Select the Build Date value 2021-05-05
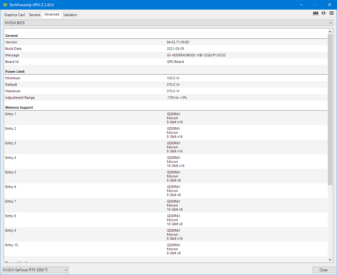The height and width of the screenshot is (275, 337). (x=175, y=49)
